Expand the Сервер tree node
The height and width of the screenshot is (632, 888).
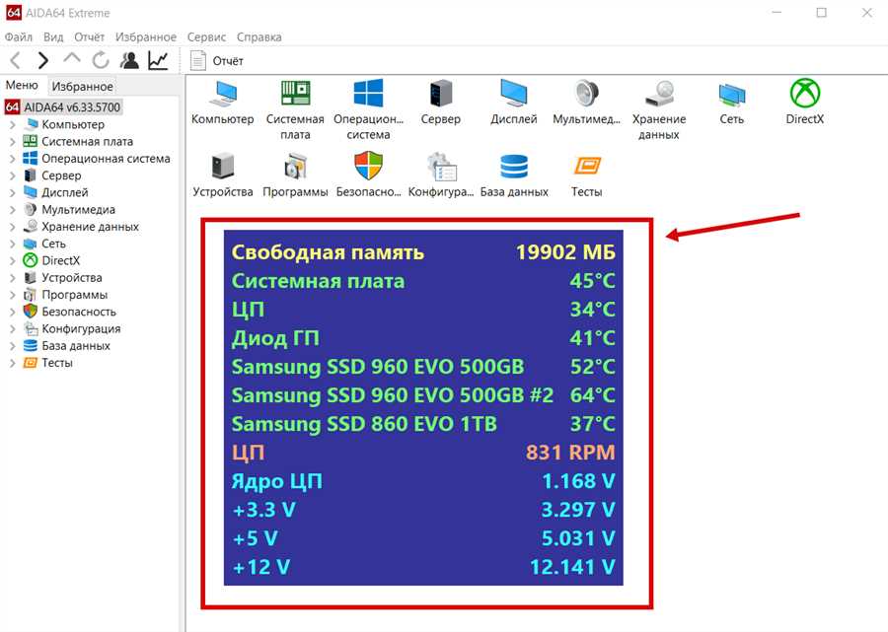[x=13, y=176]
